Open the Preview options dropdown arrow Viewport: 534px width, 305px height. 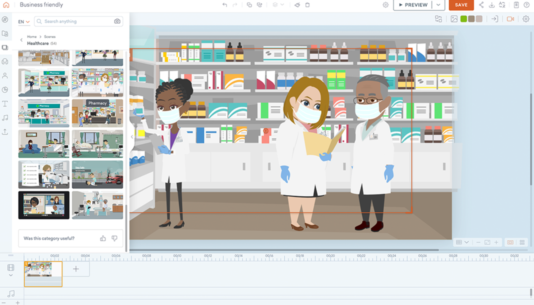tap(438, 5)
